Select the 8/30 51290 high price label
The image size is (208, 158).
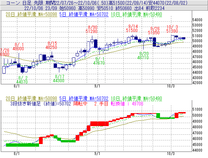click(x=92, y=29)
